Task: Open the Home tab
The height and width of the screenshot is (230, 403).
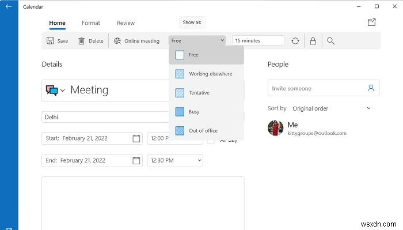Action: [x=57, y=23]
